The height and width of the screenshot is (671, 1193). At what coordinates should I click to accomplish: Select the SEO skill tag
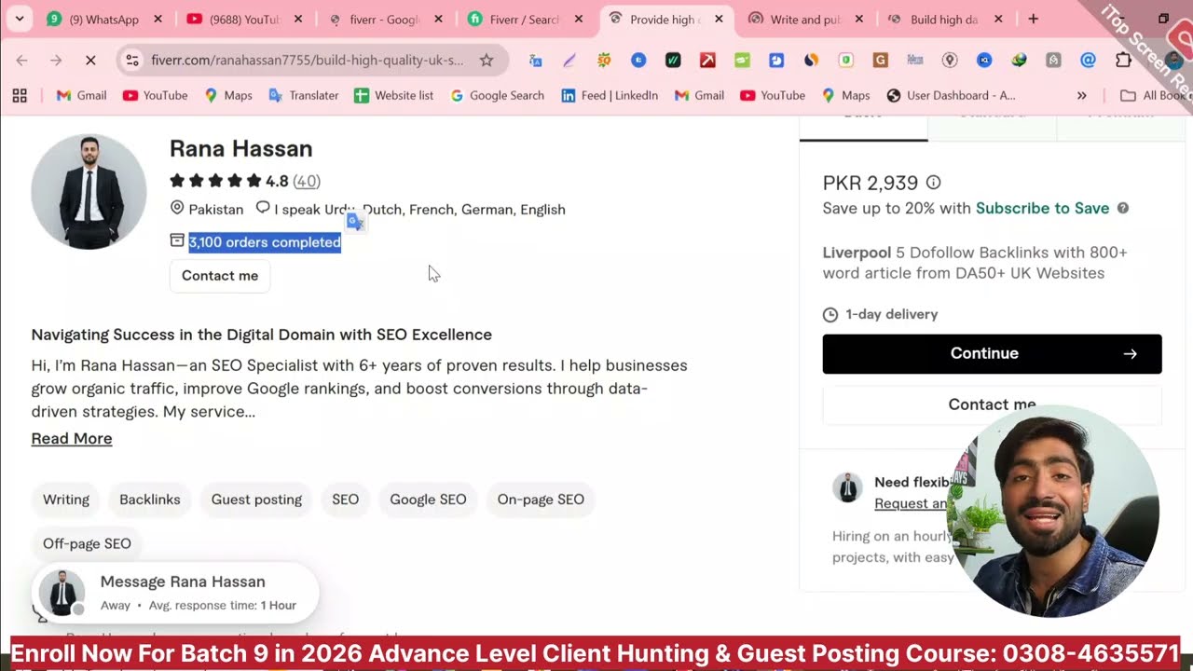(345, 500)
